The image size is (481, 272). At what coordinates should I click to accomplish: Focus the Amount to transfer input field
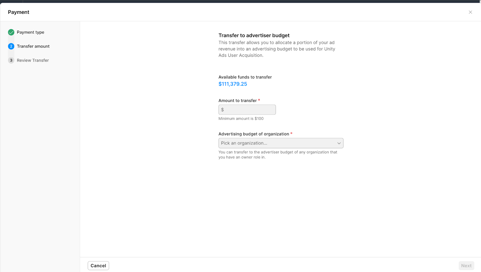(x=250, y=110)
